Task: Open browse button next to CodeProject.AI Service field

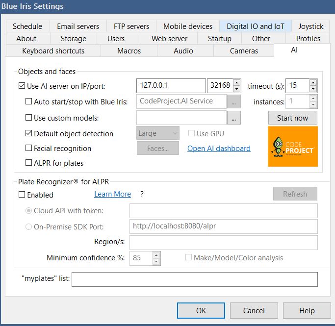Action: 234,101
